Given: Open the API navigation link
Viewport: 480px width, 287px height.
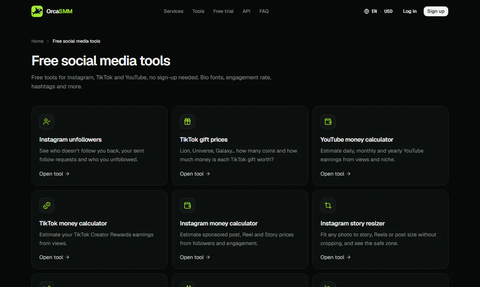Looking at the screenshot, I should (246, 11).
